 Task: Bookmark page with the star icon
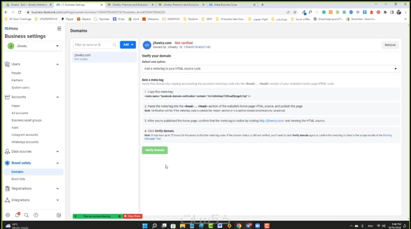coord(295,12)
